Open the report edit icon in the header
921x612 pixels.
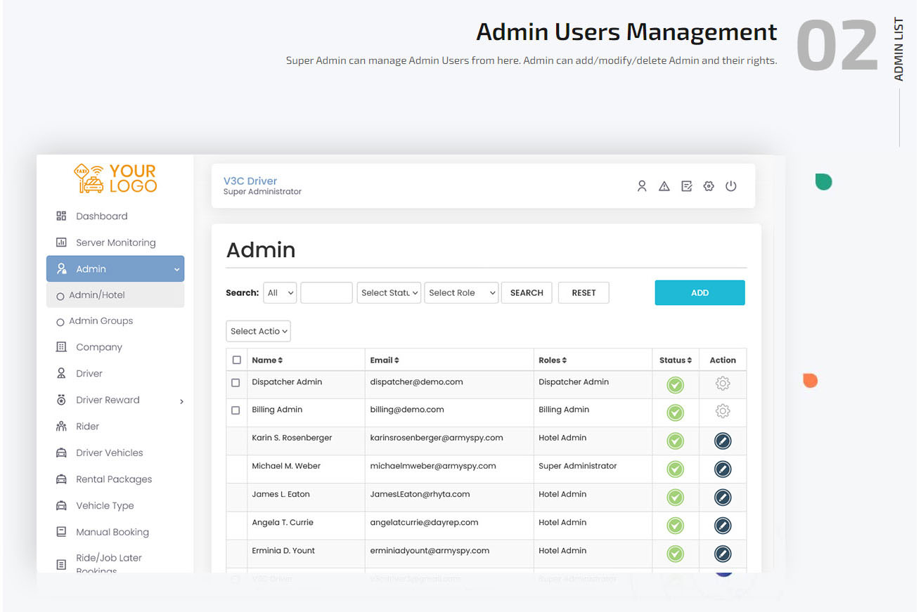(687, 185)
